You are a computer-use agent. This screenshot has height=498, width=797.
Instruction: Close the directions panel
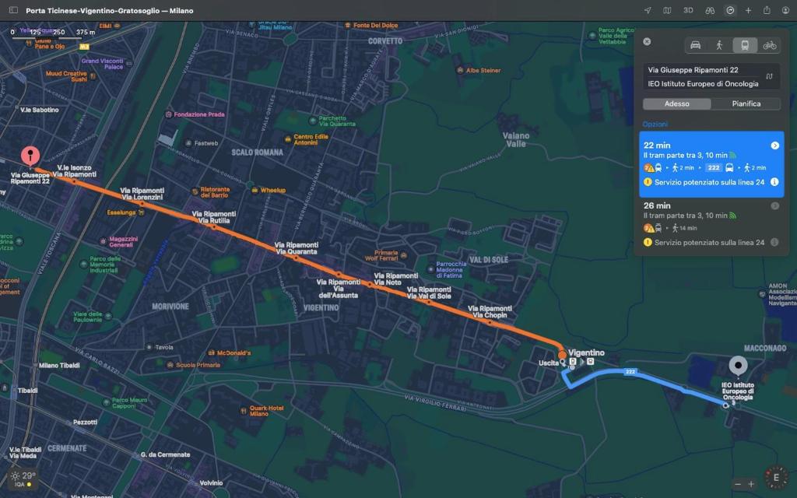[x=647, y=42]
